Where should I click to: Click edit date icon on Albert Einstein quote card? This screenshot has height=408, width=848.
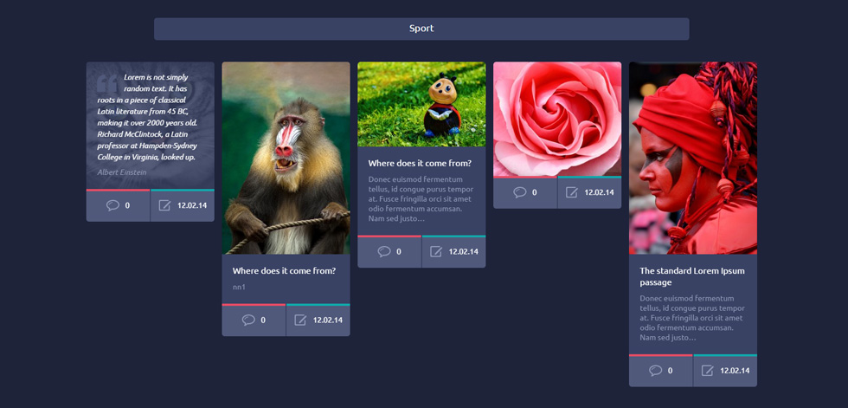pos(164,205)
